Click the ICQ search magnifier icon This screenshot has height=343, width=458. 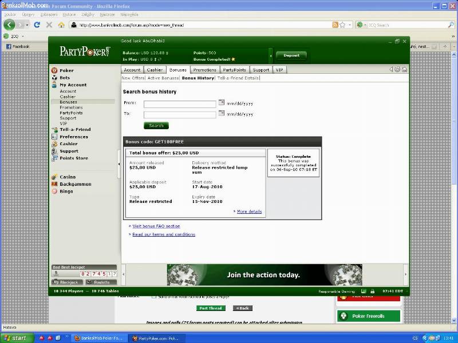(451, 25)
